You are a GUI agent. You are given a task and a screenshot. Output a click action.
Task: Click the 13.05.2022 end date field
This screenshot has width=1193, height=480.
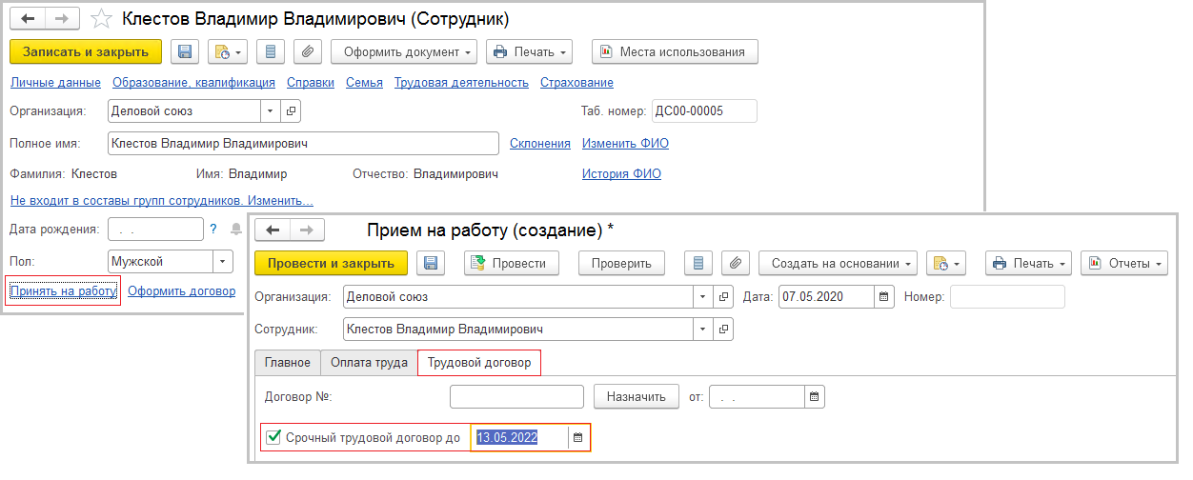point(520,438)
